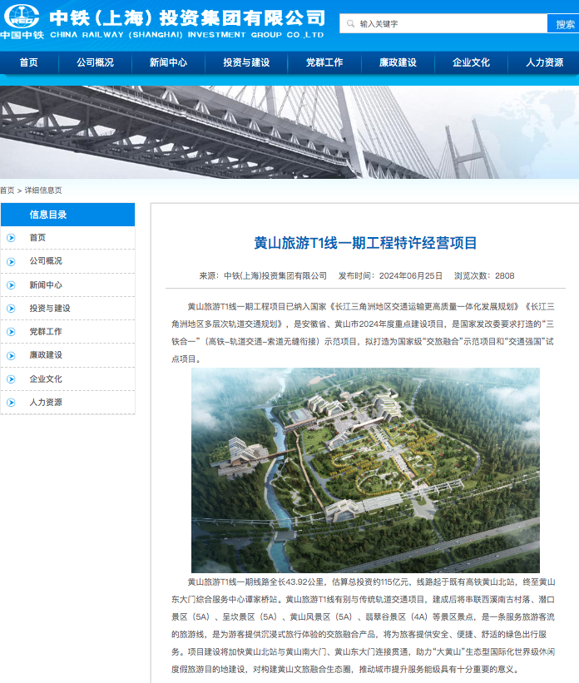Viewport: 579px width, 683px height.
Task: Open 人力资源 in top navigation bar
Action: coord(544,62)
